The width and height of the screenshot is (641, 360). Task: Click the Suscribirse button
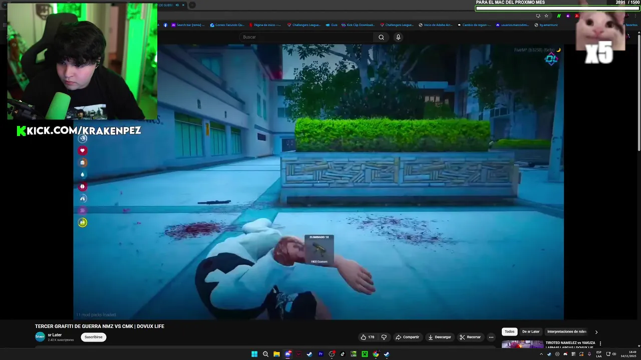point(94,337)
